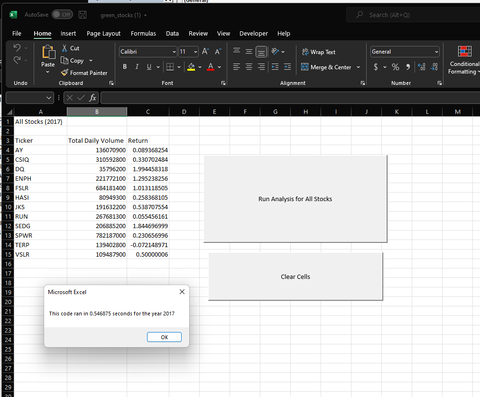Click the Middle Align icon
480x397 pixels.
click(x=249, y=51)
